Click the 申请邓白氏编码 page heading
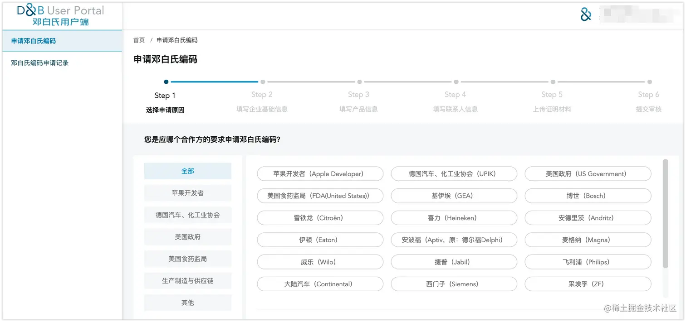 pyautogui.click(x=166, y=59)
